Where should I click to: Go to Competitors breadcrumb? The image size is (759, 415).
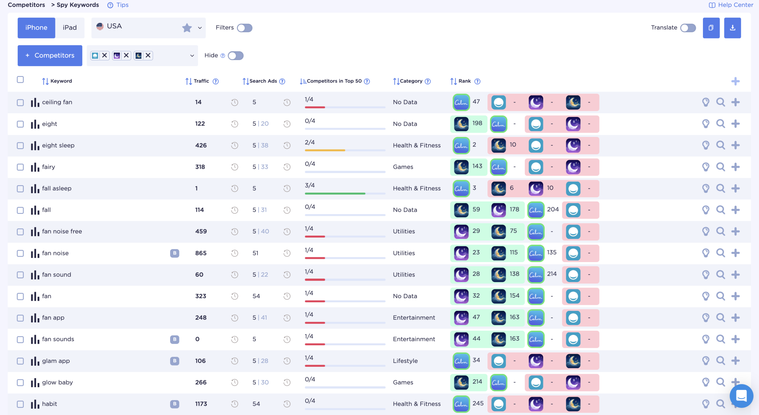tap(26, 5)
